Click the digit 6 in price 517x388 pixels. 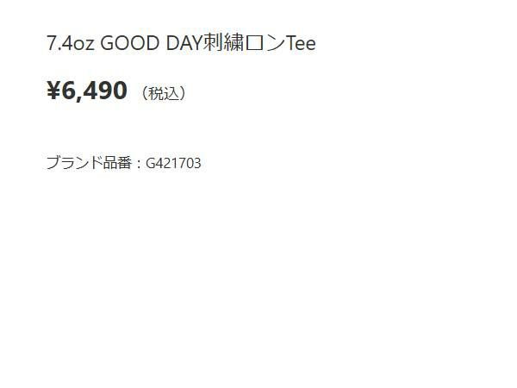[x=69, y=91]
